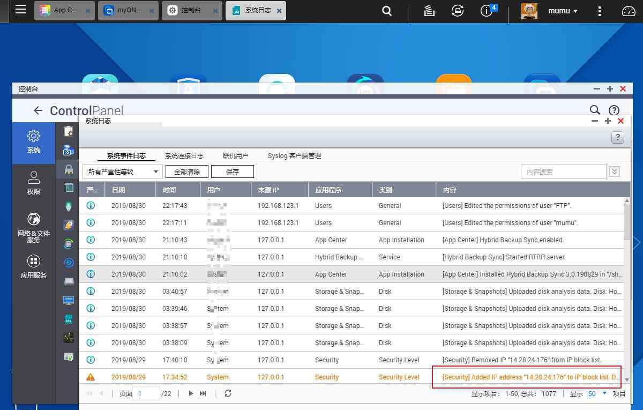The height and width of the screenshot is (410, 643).
Task: Select the 'Added IP address "14.28.24.176"' warning entry
Action: pos(352,377)
